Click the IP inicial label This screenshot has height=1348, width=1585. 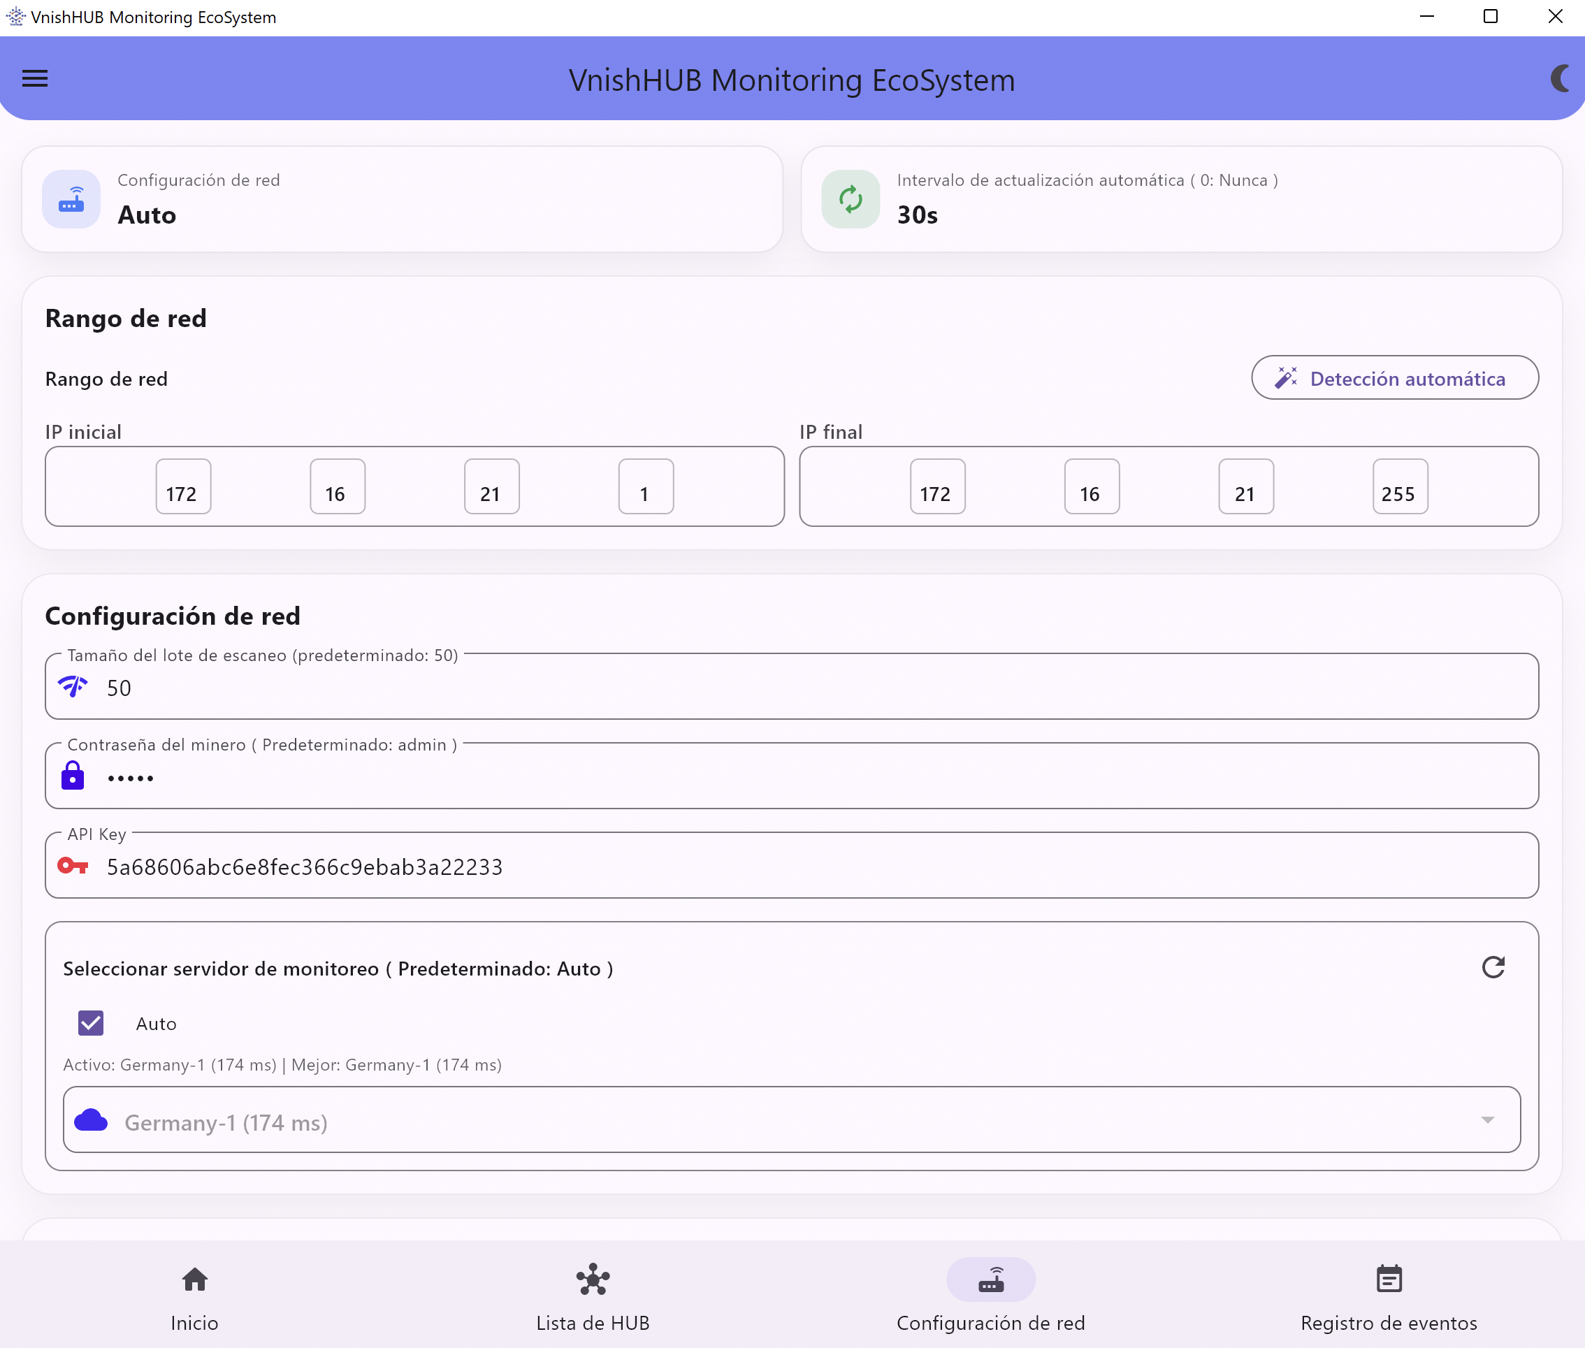click(x=83, y=432)
